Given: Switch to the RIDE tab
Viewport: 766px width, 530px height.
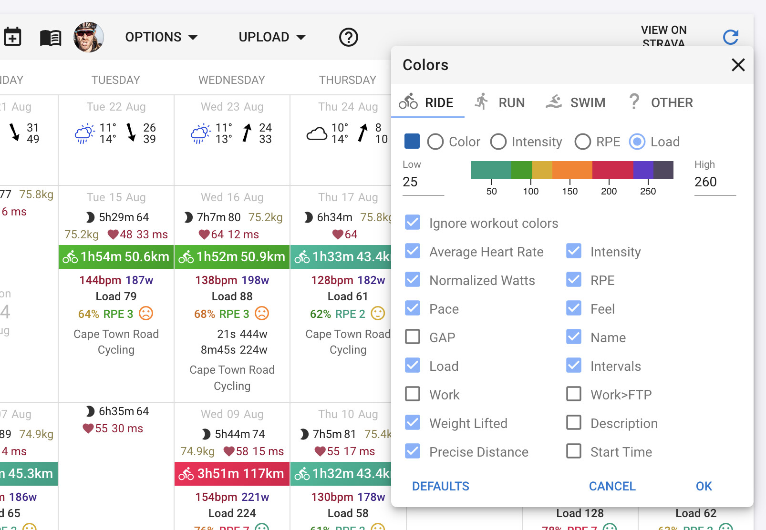Looking at the screenshot, I should (427, 102).
